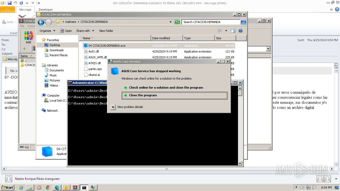Switch to Command Prompt taskbar icon
The image size is (340, 191).
click(84, 188)
